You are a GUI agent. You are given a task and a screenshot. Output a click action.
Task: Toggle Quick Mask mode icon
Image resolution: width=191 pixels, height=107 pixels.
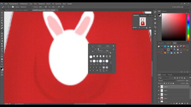tap(2, 73)
